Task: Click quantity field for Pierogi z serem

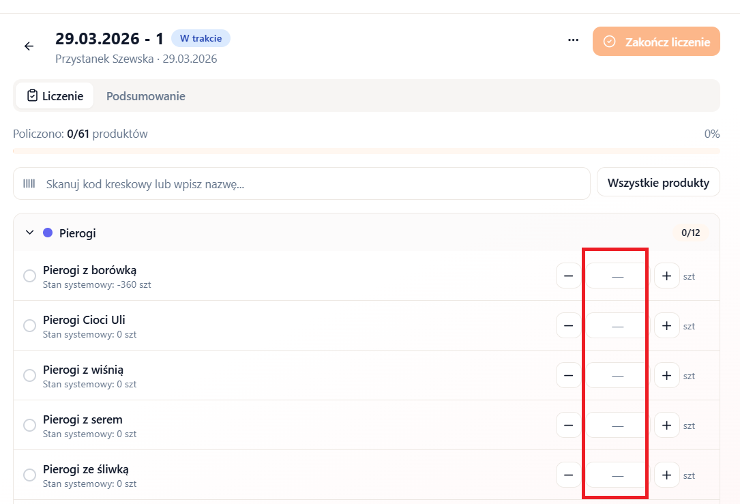Action: pyautogui.click(x=618, y=425)
